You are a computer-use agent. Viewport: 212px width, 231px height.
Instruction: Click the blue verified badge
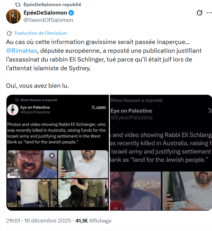(72, 13)
